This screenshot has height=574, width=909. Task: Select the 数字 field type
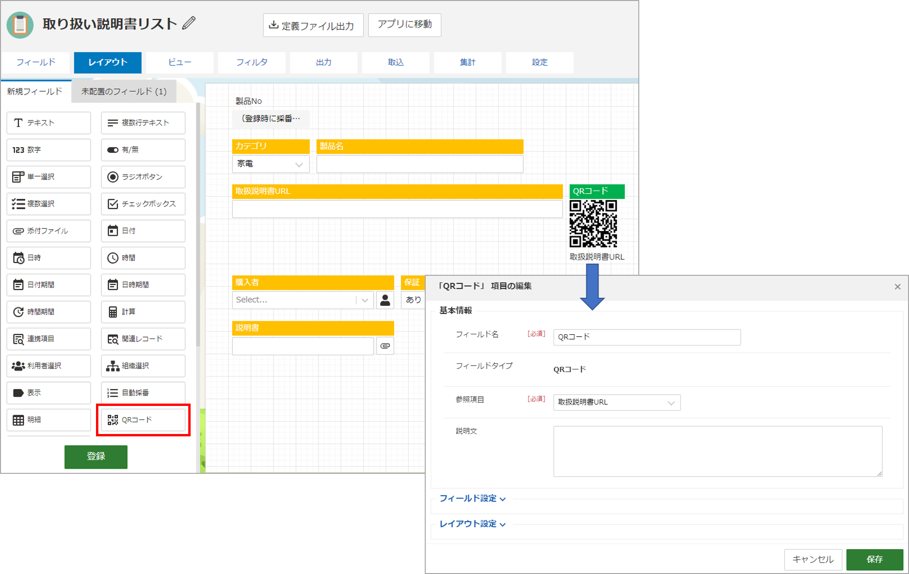(49, 150)
